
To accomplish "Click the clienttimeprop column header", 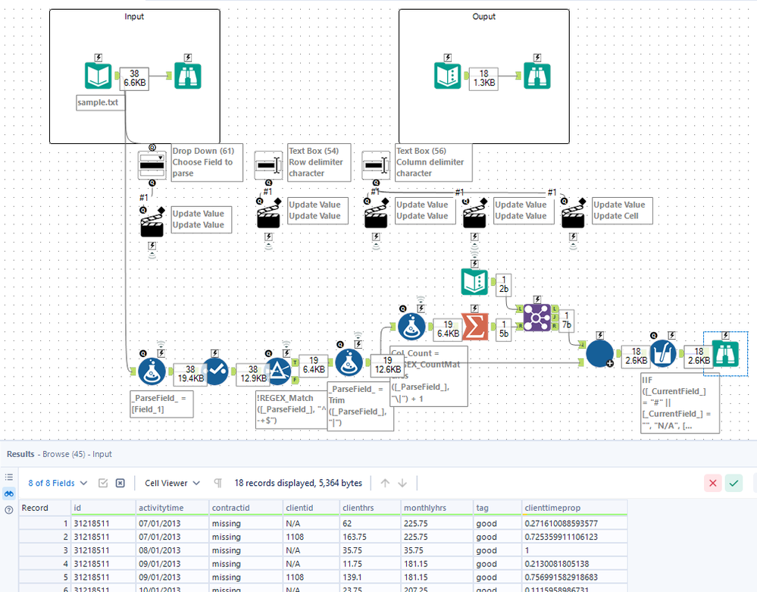I will (575, 508).
